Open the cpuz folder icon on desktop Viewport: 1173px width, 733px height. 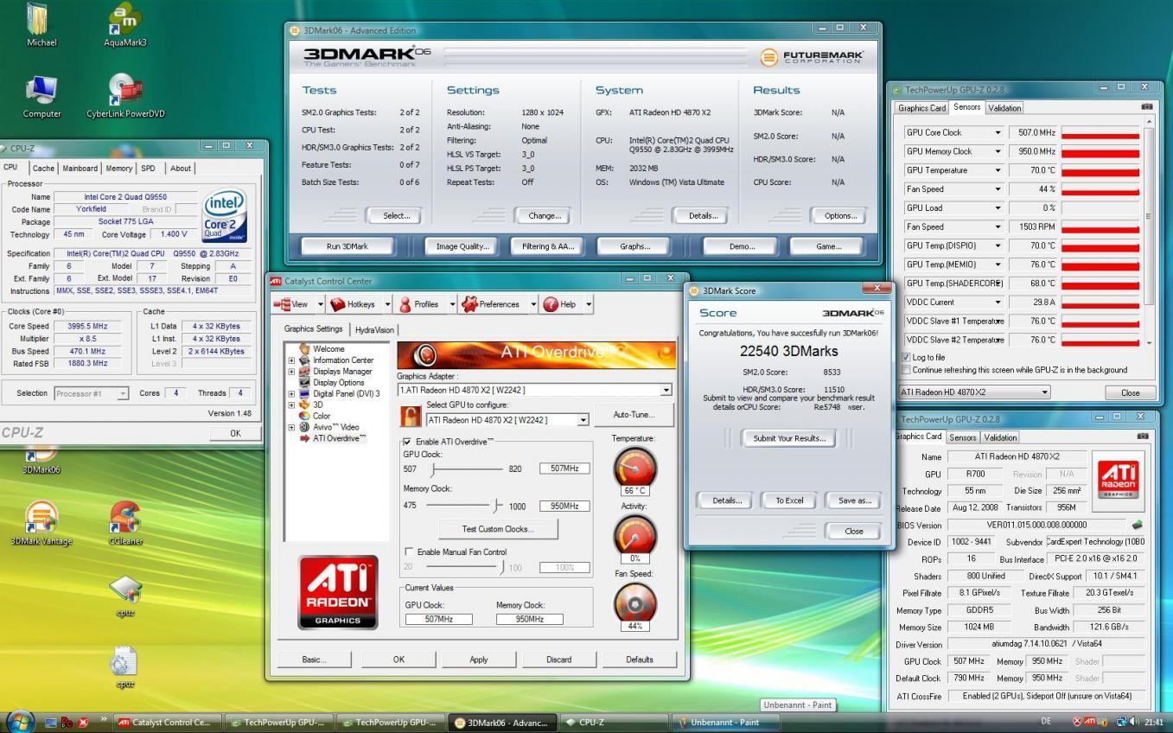125,596
